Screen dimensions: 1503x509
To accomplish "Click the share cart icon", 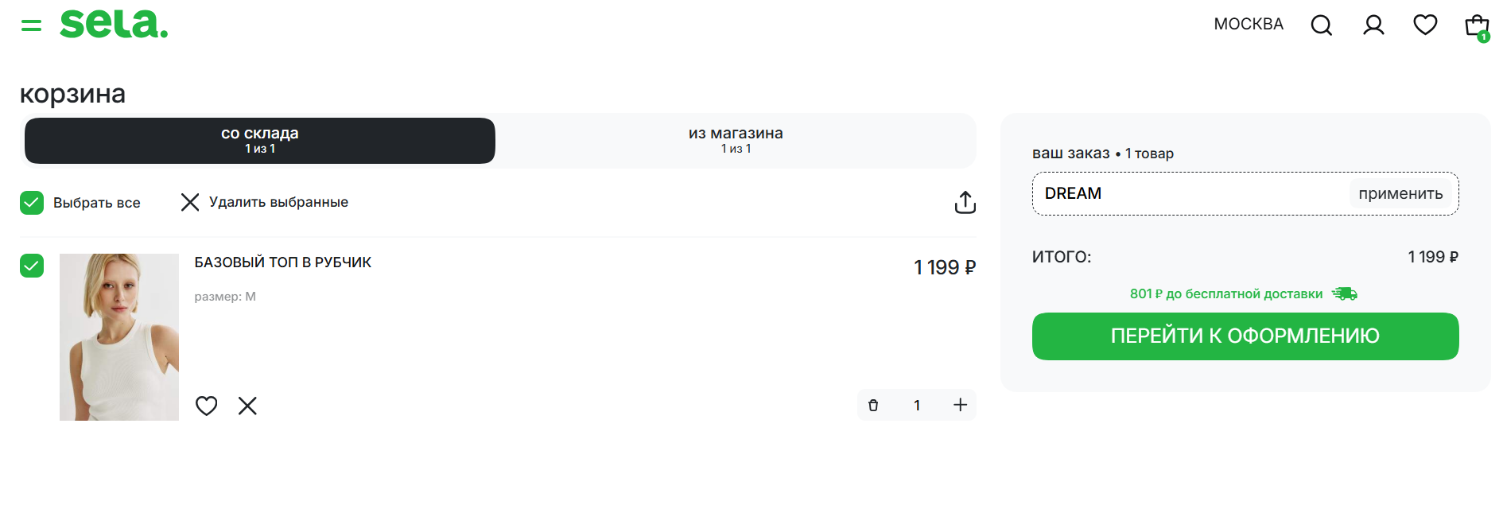I will tap(965, 202).
